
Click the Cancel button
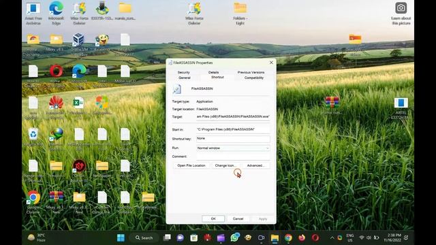tap(238, 219)
